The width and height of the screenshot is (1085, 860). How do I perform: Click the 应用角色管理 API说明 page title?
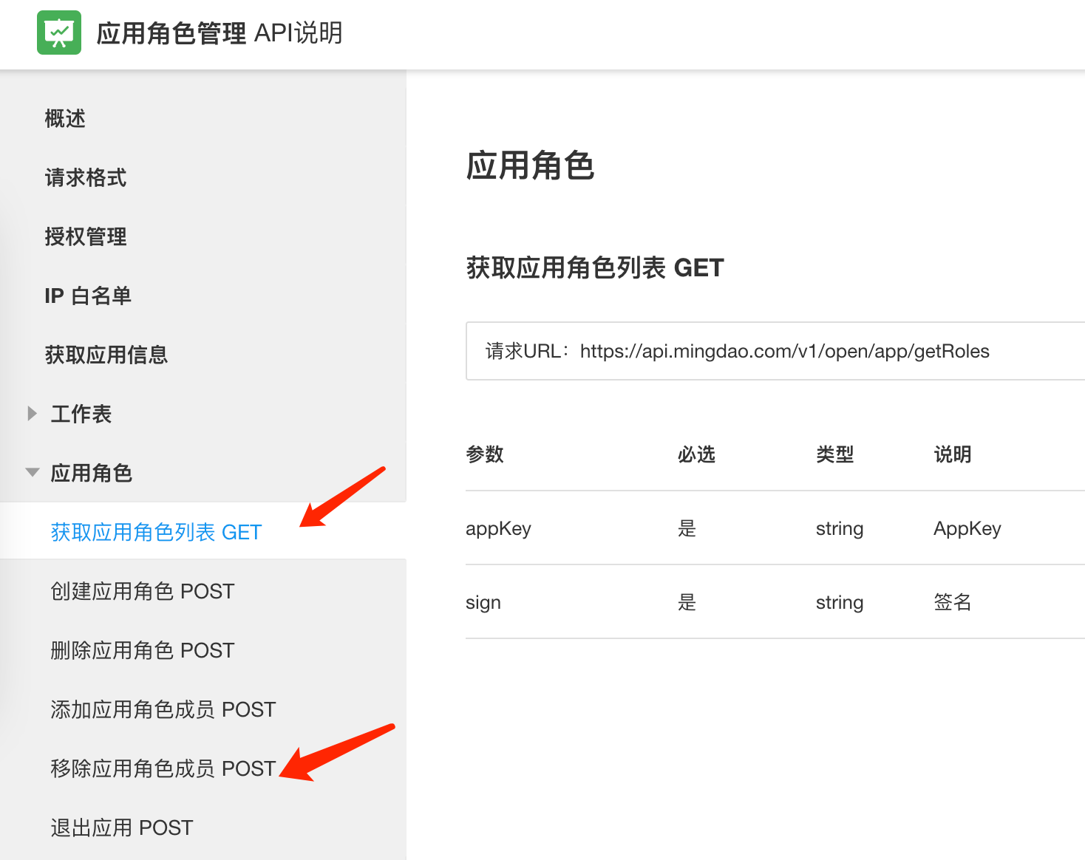coord(220,33)
